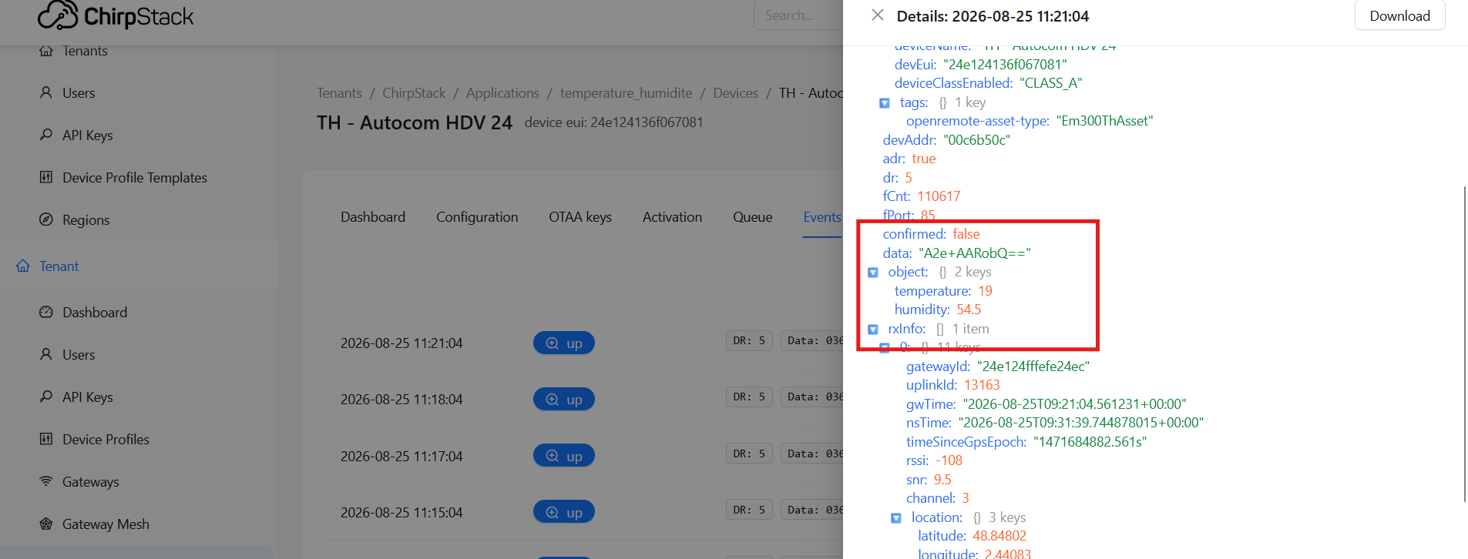Click the Regions compass icon
Screen dimensions: 1468x559
click(x=46, y=219)
